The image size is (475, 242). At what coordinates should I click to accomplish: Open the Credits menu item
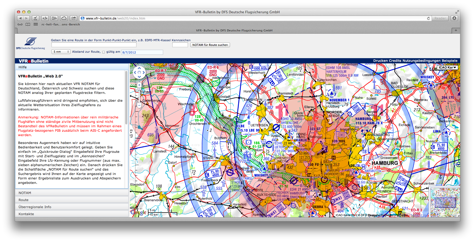pos(395,60)
